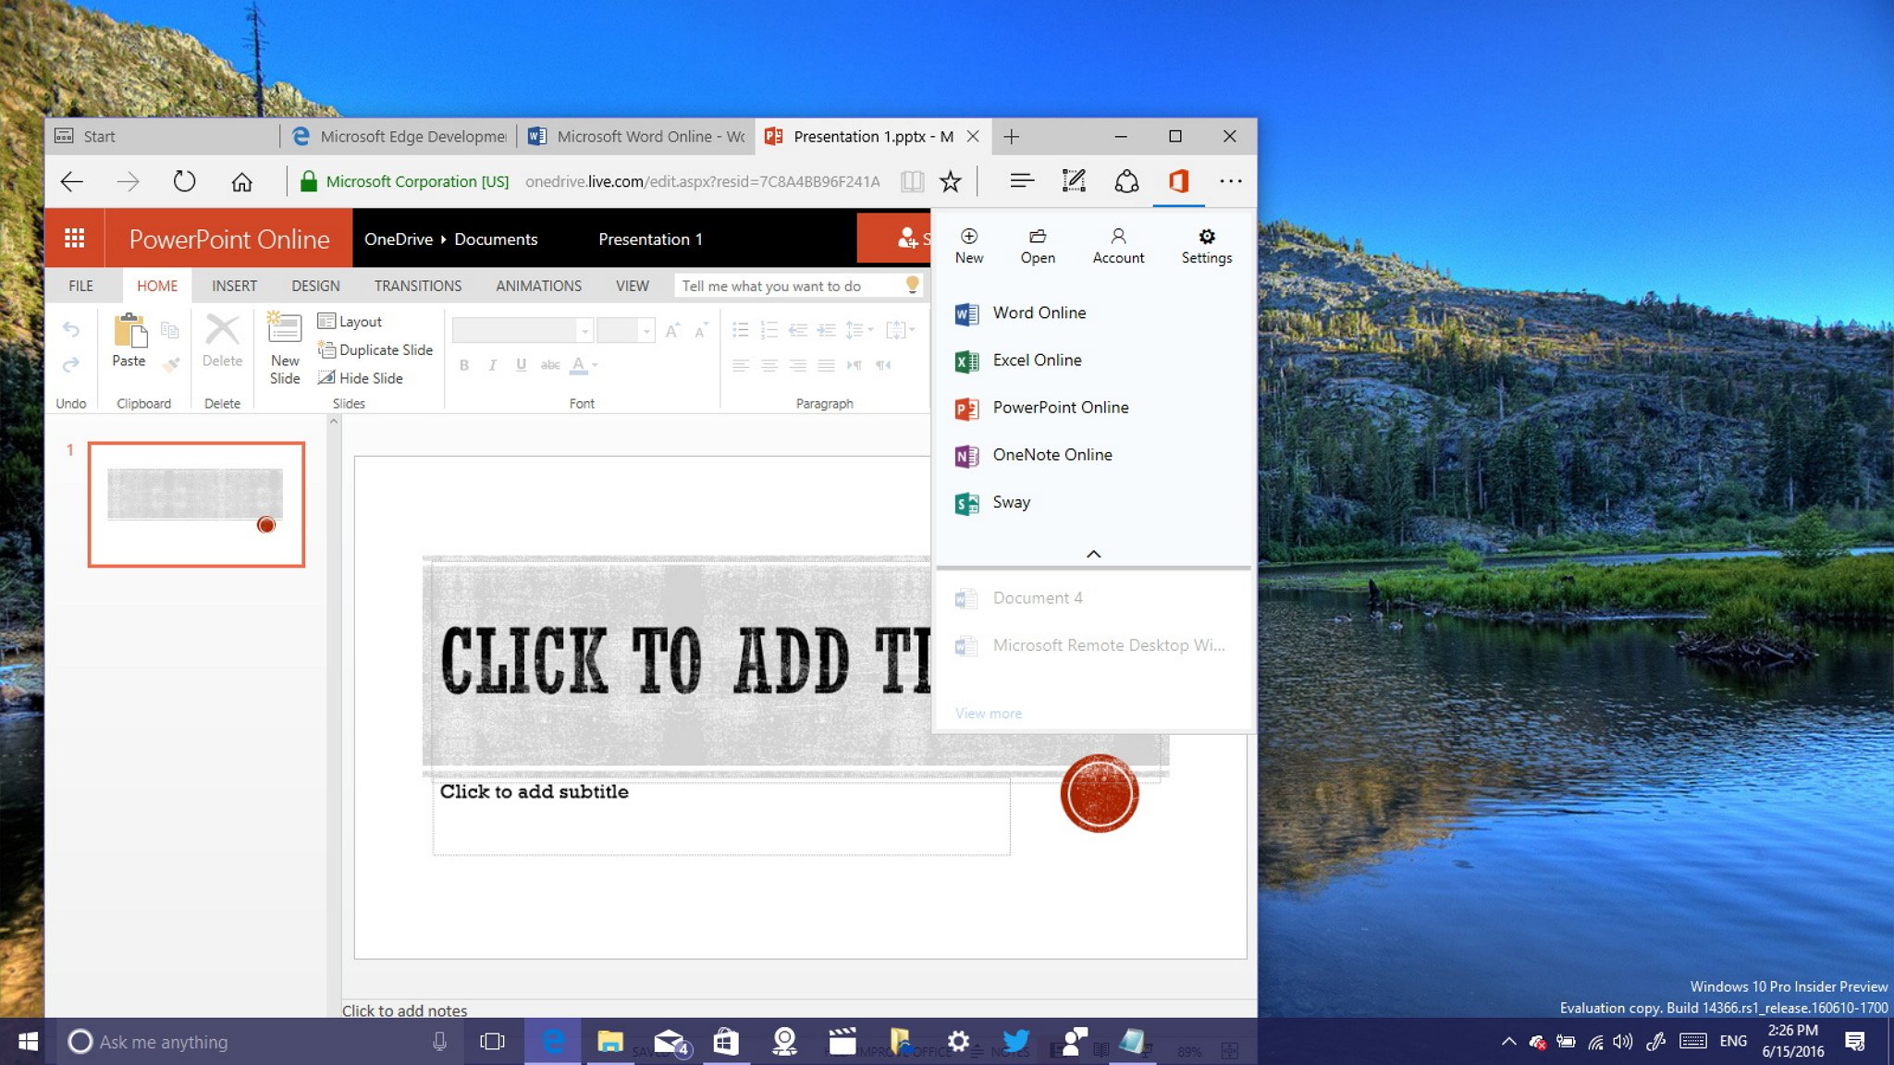Click the Word Online menu entry
Image resolution: width=1894 pixels, height=1065 pixels.
tap(1038, 312)
